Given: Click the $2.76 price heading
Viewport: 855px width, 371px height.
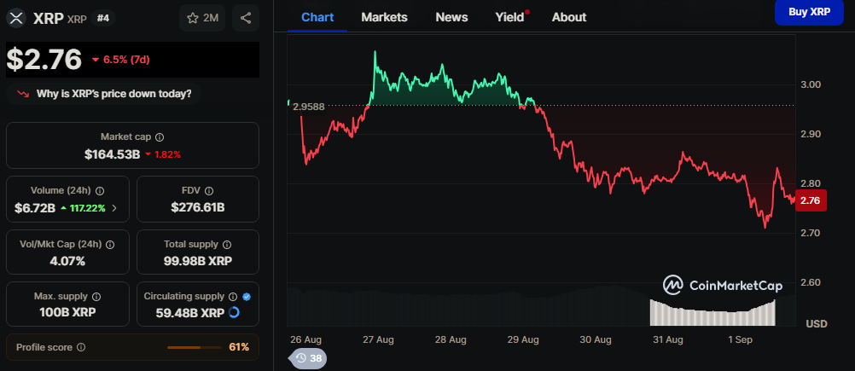Looking at the screenshot, I should click(x=44, y=60).
